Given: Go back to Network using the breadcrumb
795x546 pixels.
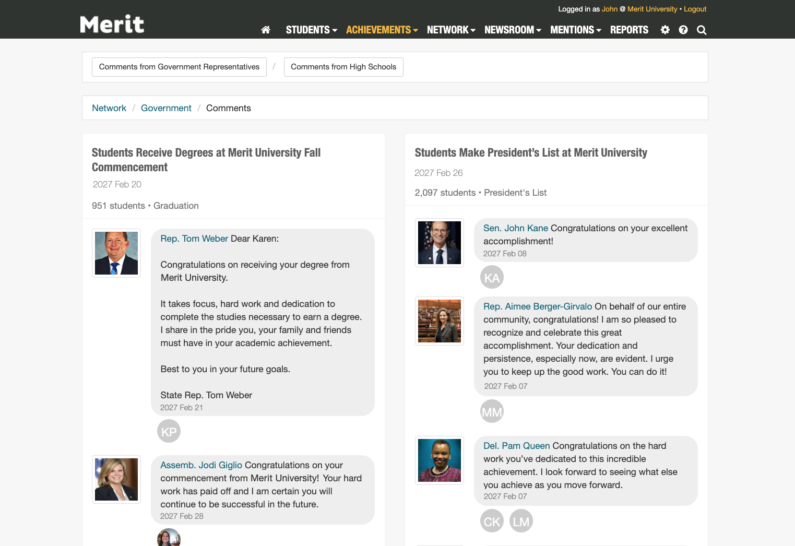Looking at the screenshot, I should (x=109, y=108).
